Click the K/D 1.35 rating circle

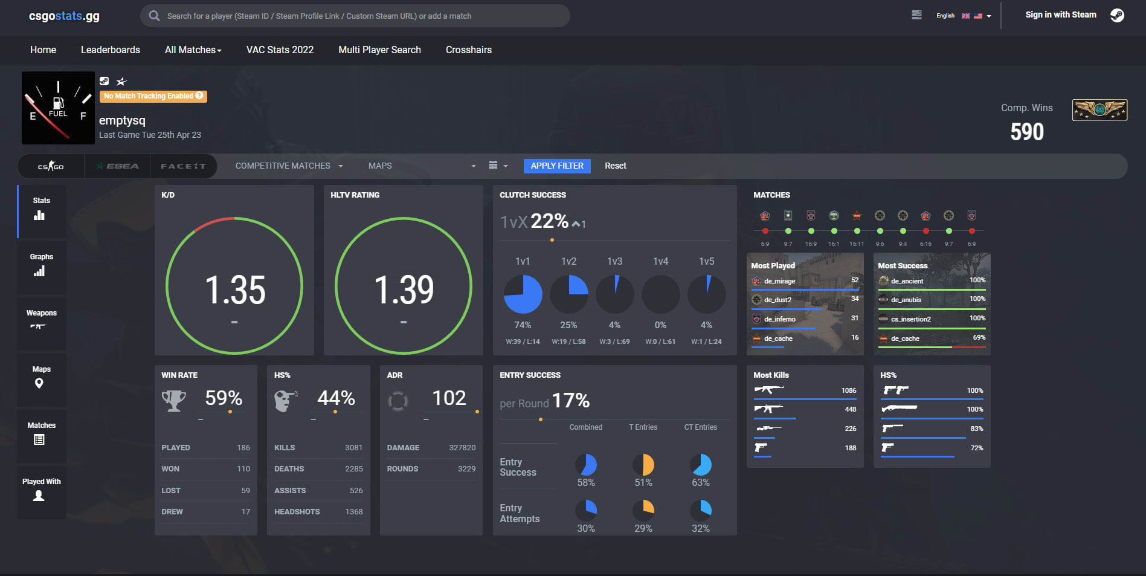(x=234, y=285)
